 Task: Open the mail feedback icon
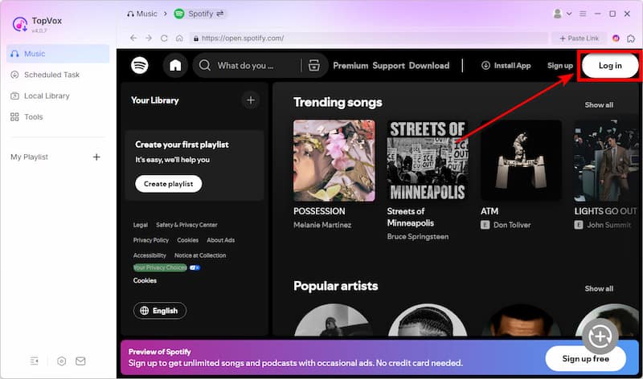(80, 361)
